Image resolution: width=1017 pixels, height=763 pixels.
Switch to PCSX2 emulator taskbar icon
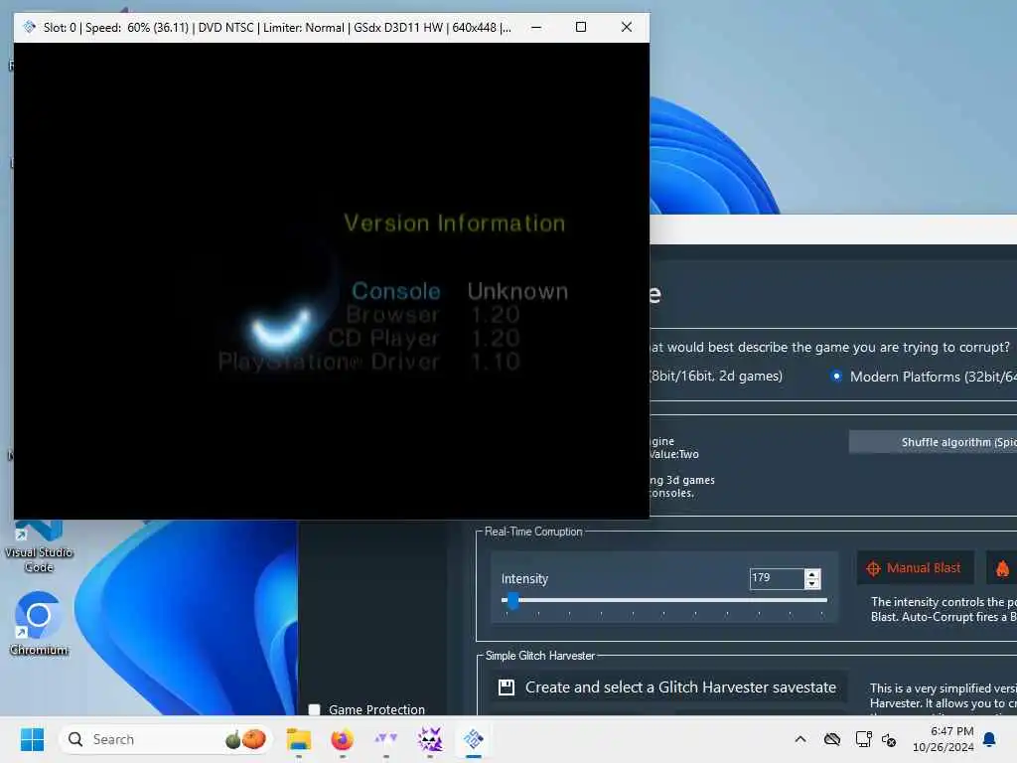[474, 739]
